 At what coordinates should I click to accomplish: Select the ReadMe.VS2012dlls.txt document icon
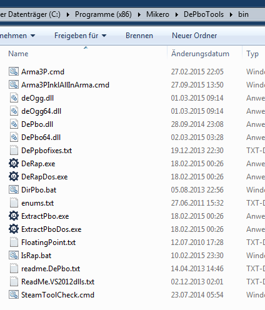(14, 282)
